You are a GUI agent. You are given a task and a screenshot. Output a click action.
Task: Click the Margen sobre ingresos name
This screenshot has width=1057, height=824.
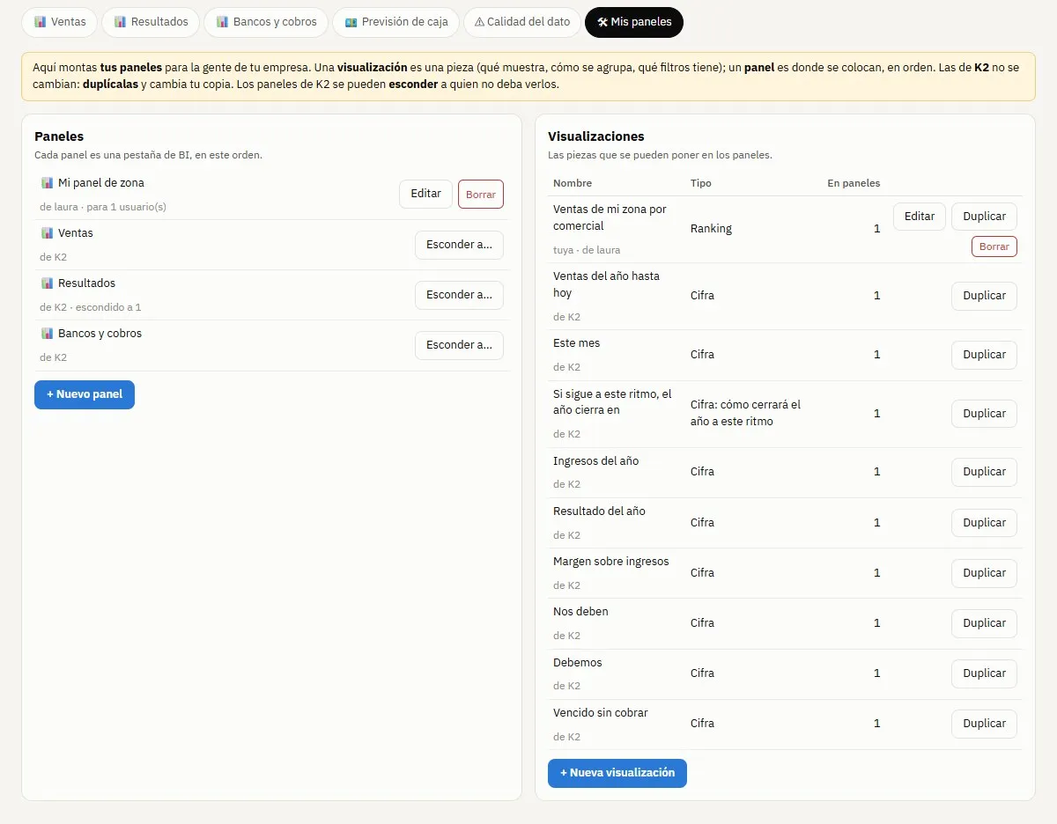click(x=611, y=562)
